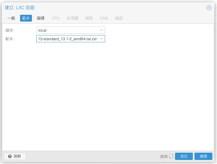Click the 儲存: field label

10,30
